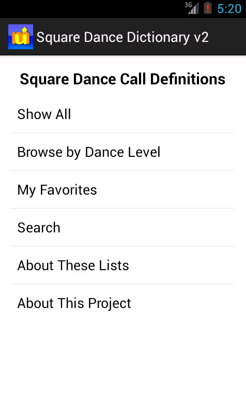The width and height of the screenshot is (246, 412).
Task: Tap empty area below About This Project
Action: [123, 367]
